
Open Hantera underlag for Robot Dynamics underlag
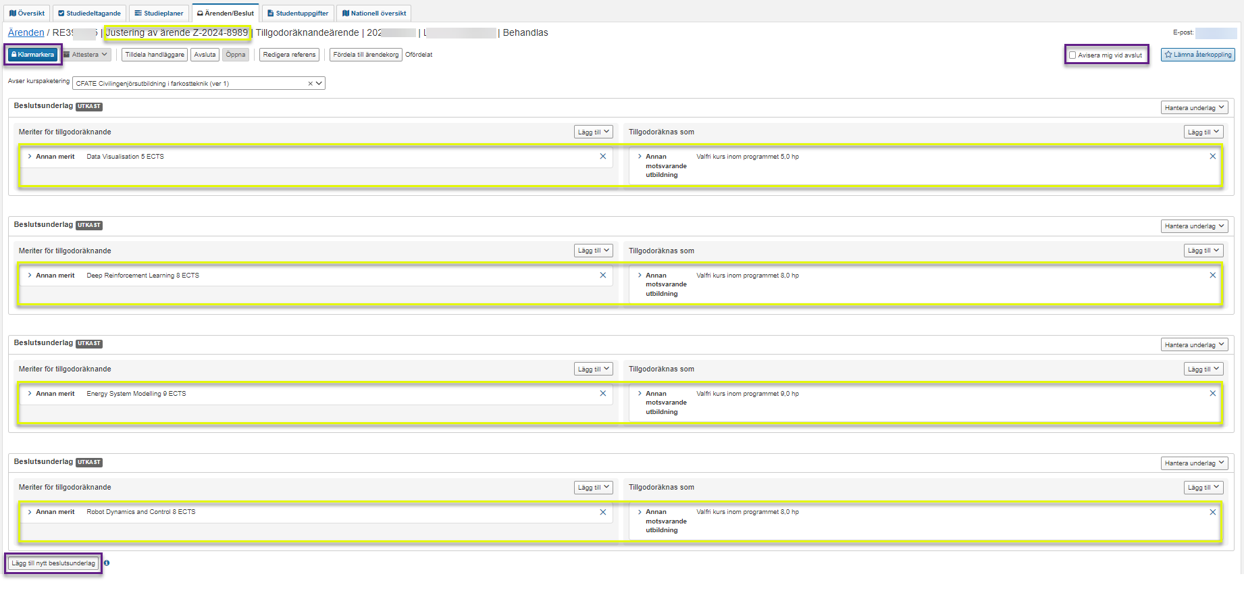(x=1194, y=463)
